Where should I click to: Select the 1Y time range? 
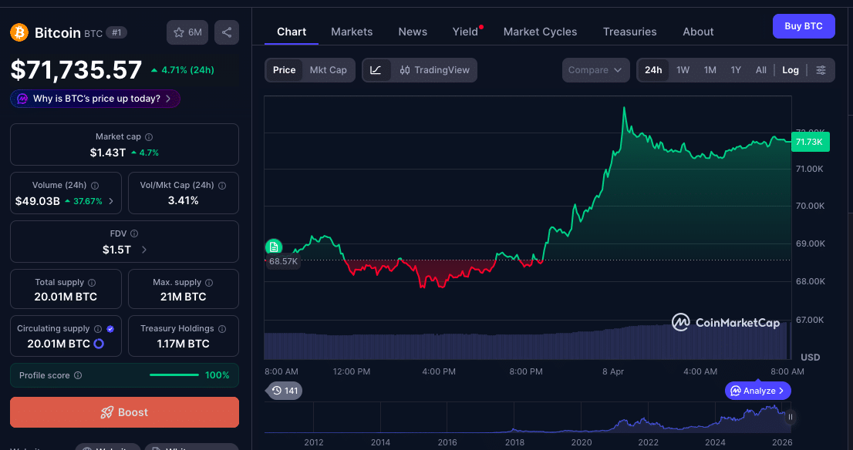734,69
